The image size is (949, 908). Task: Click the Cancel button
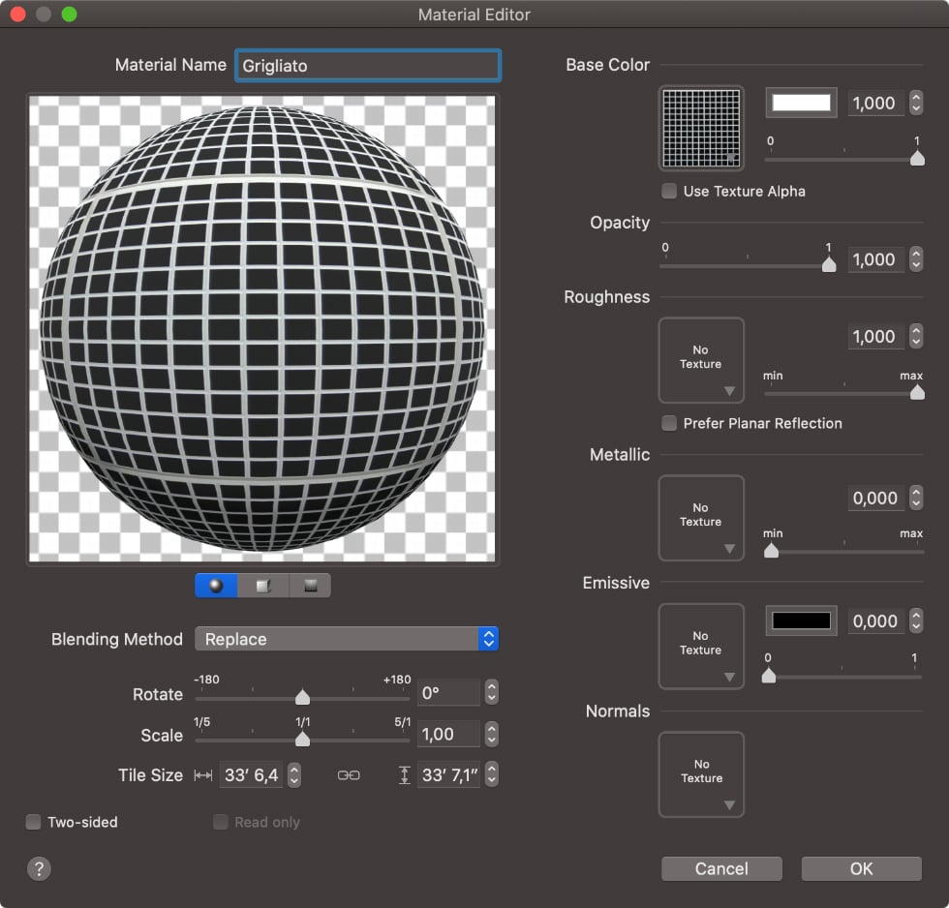(721, 868)
